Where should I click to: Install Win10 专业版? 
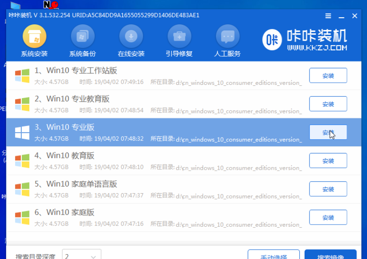coord(328,132)
